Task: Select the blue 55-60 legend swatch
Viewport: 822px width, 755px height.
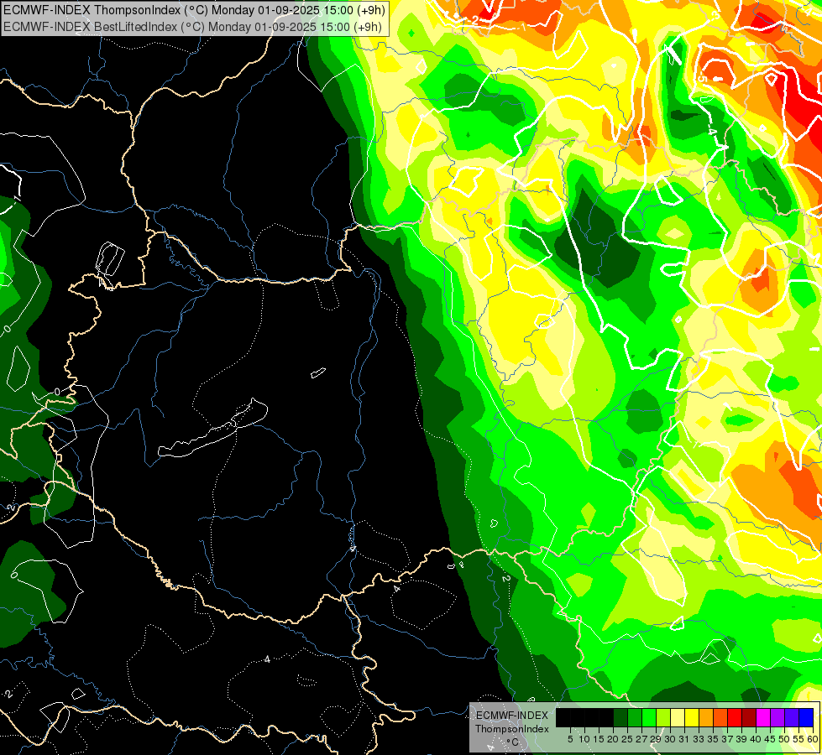Action: (x=806, y=717)
